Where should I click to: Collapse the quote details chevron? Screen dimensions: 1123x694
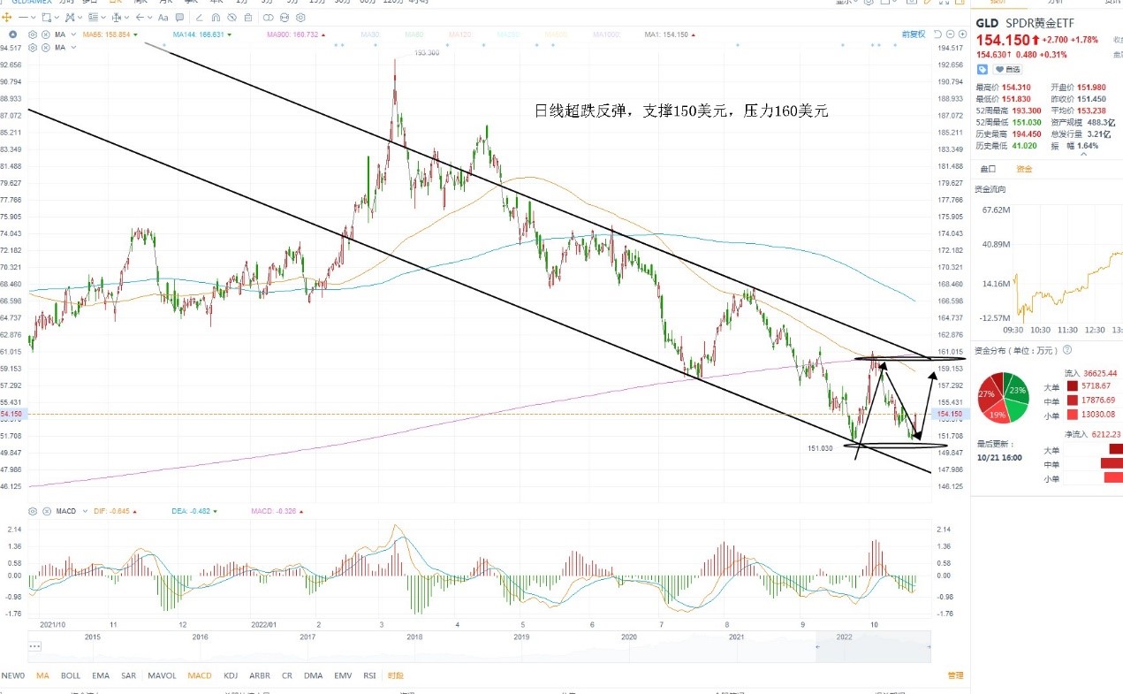point(1084,154)
